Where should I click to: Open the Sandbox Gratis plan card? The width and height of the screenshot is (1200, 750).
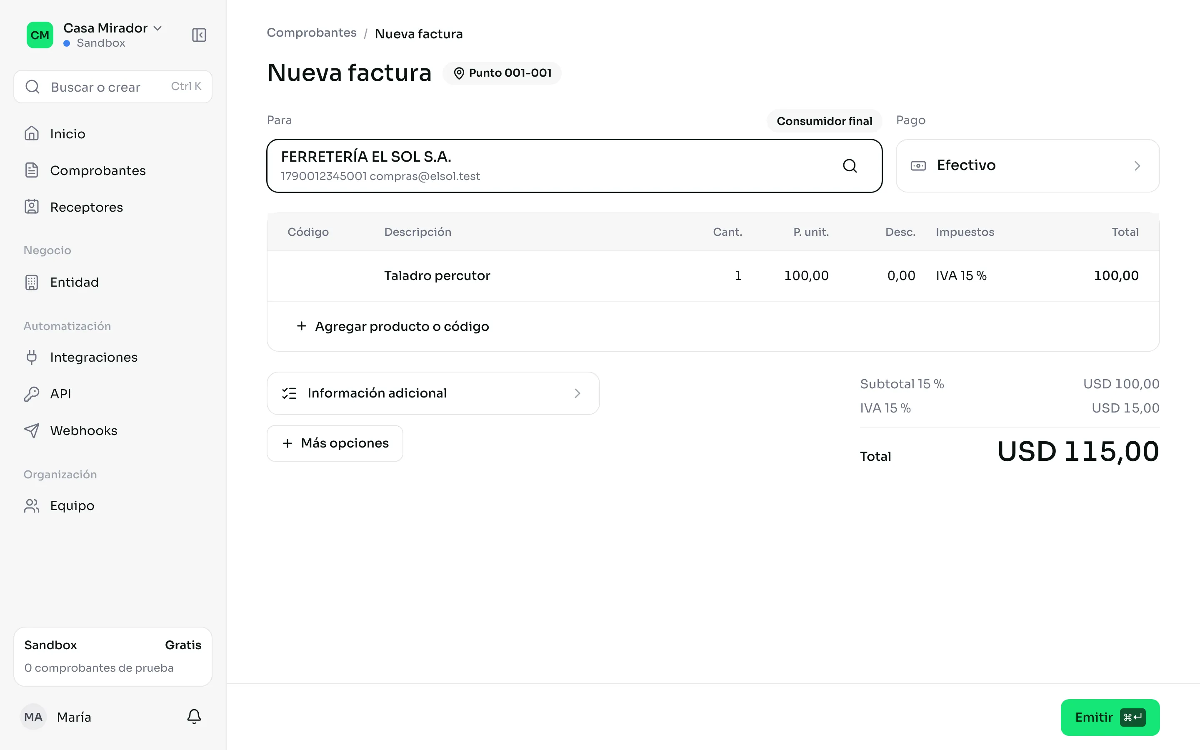[x=112, y=656]
